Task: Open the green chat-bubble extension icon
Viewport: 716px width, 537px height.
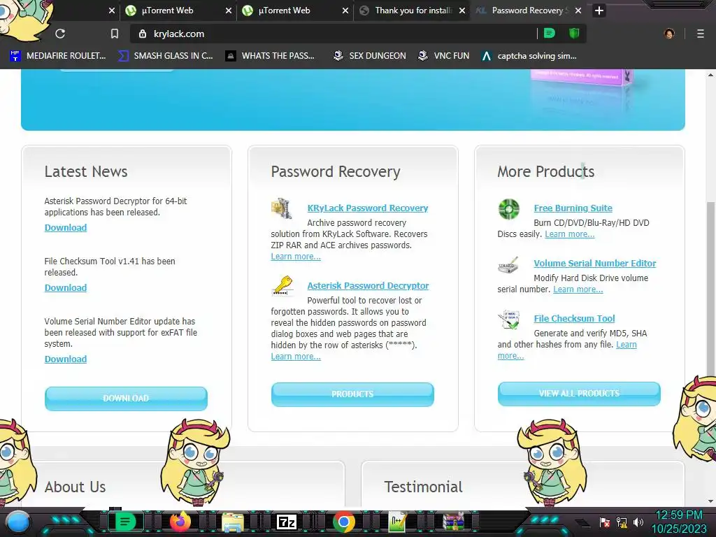Action: click(x=550, y=33)
